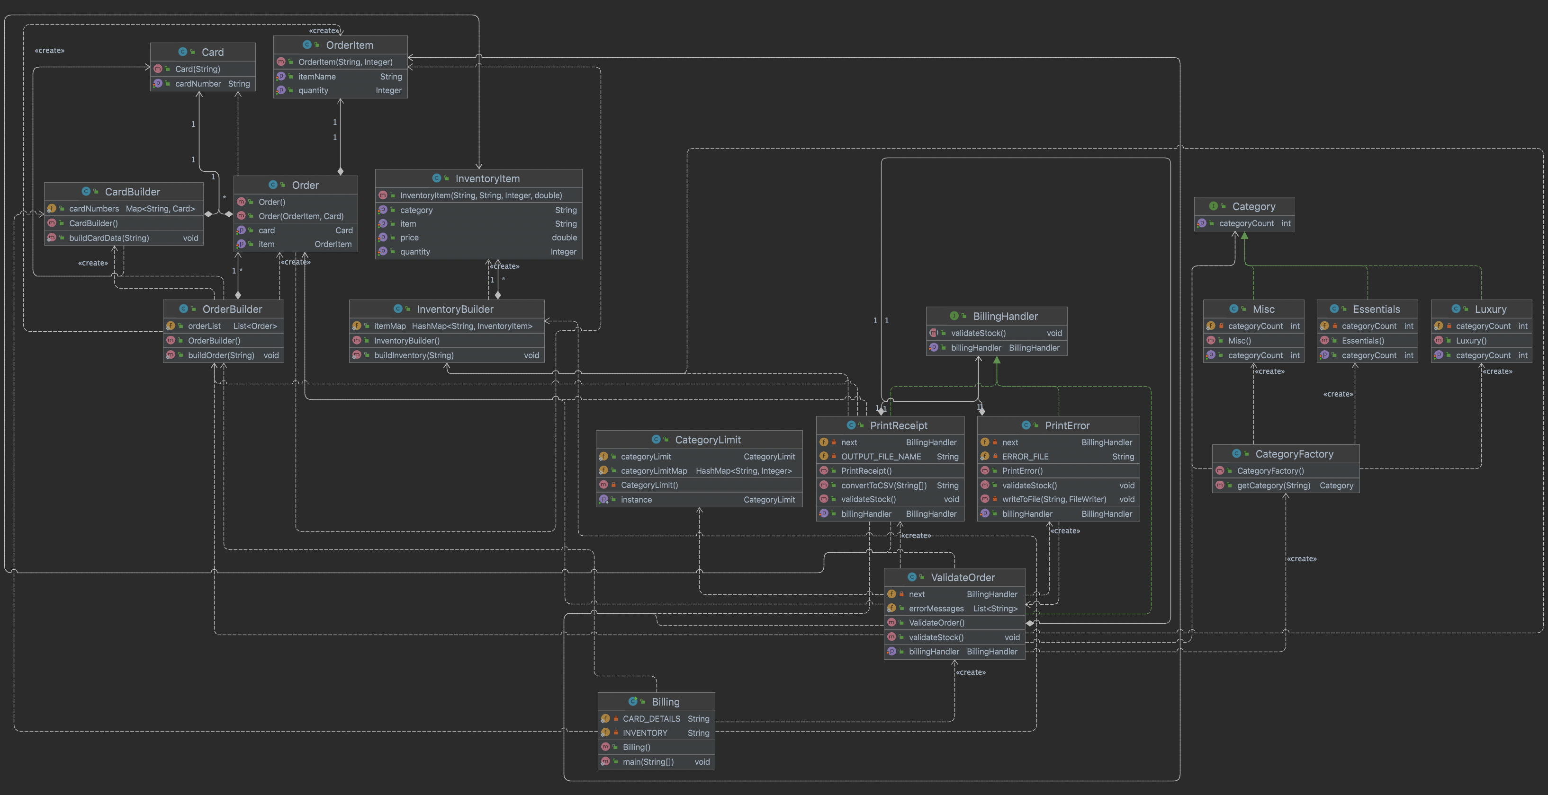Select the errorMessages field in ValidateOrder
This screenshot has height=795, width=1548.
tap(936, 609)
